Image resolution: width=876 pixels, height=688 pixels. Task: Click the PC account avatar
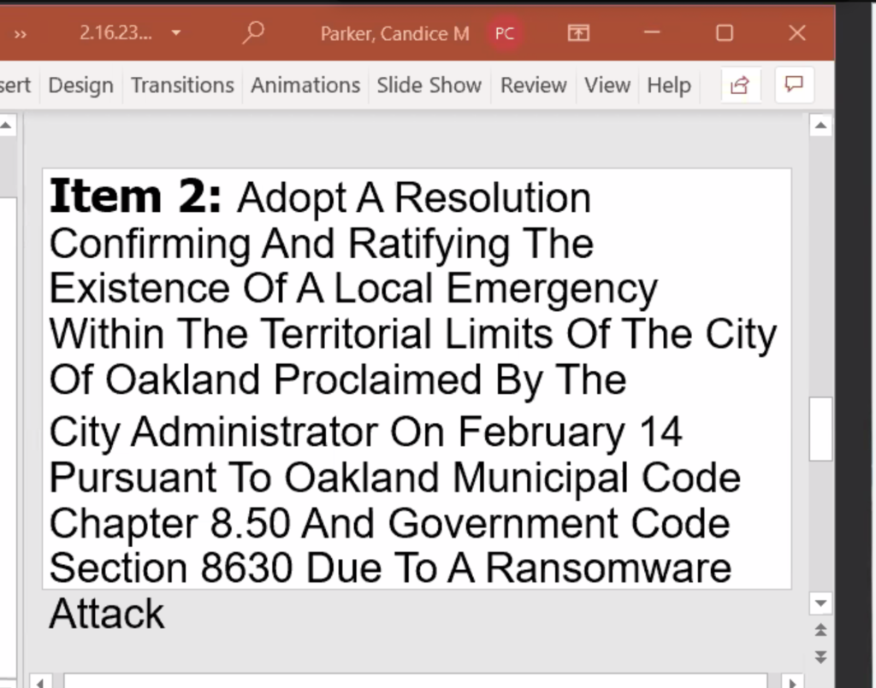(505, 33)
